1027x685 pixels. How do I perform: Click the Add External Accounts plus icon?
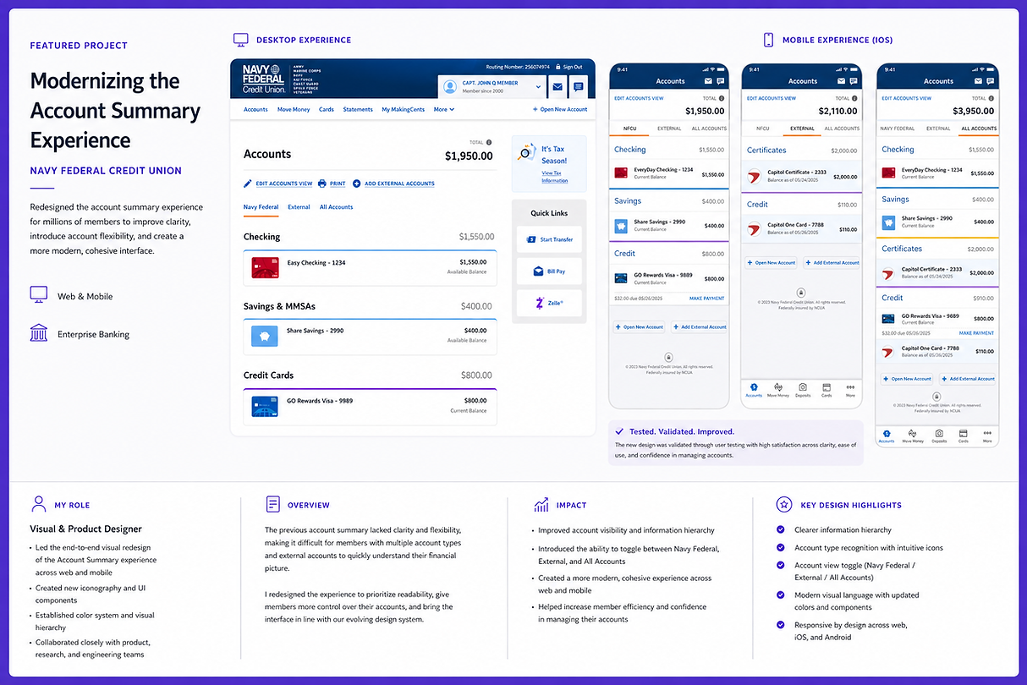(x=357, y=184)
